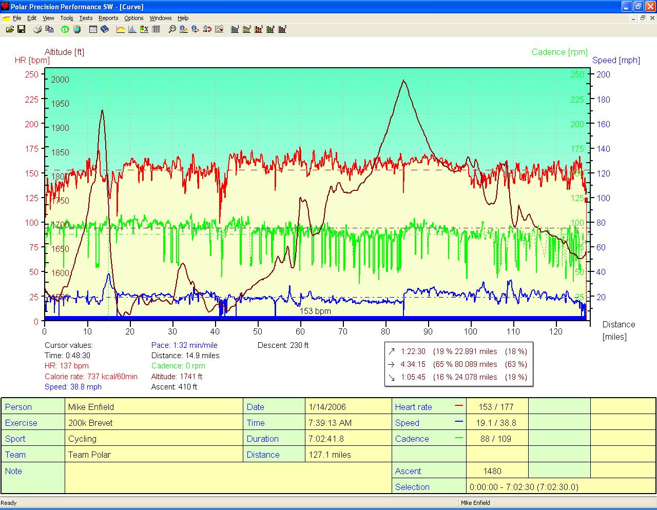Click the percent distribution chart icon

144,29
